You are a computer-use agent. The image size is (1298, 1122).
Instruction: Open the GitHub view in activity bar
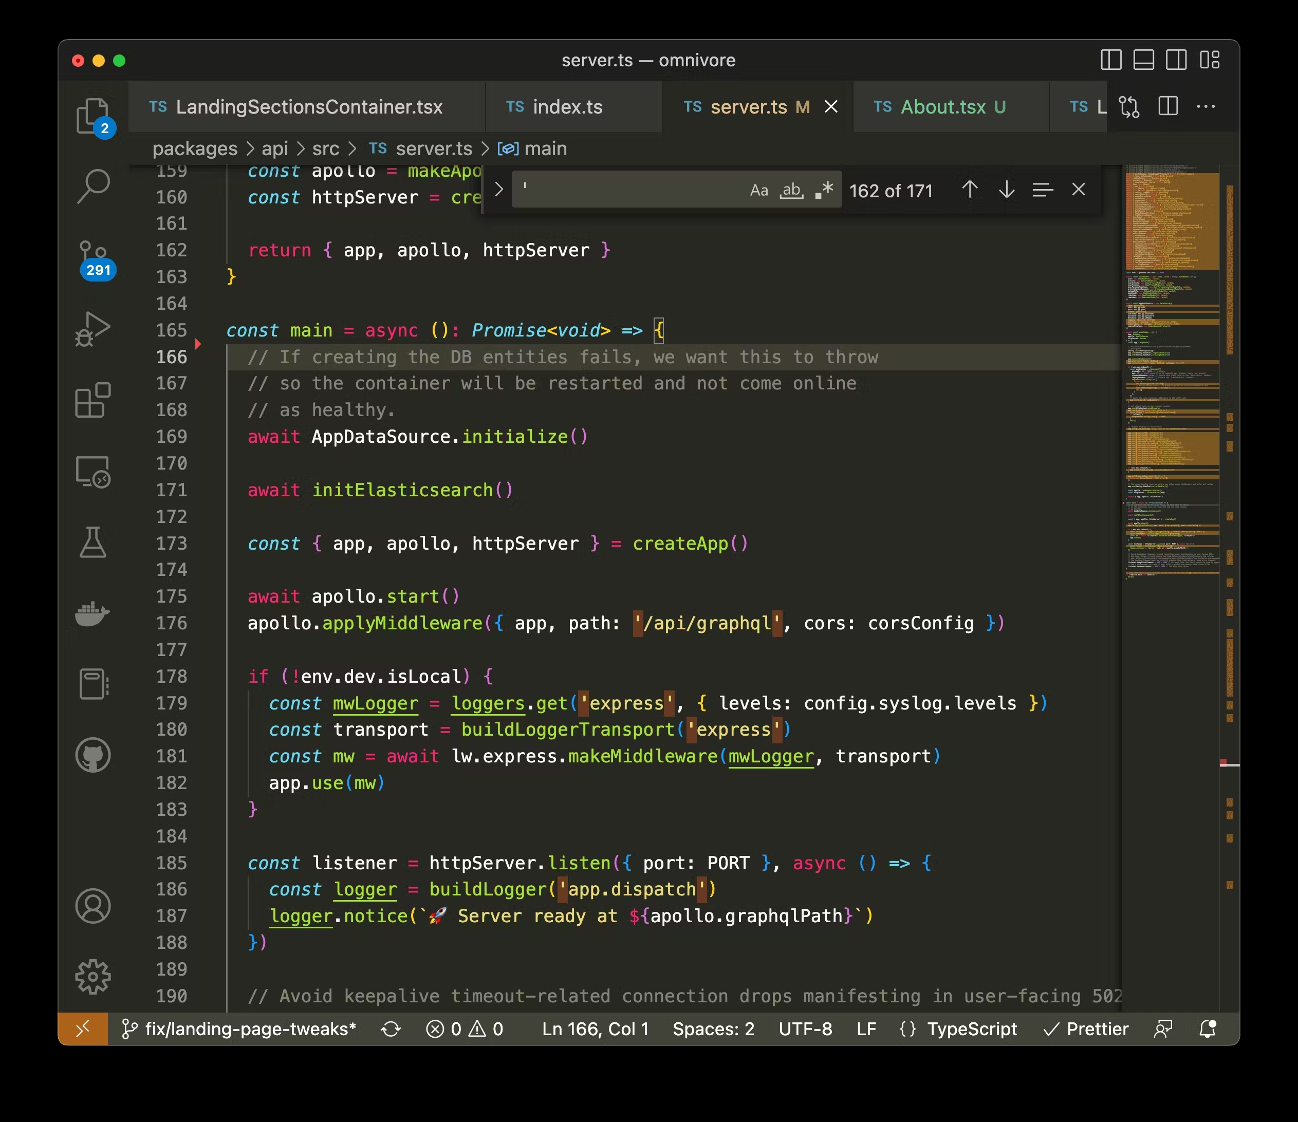click(x=92, y=755)
